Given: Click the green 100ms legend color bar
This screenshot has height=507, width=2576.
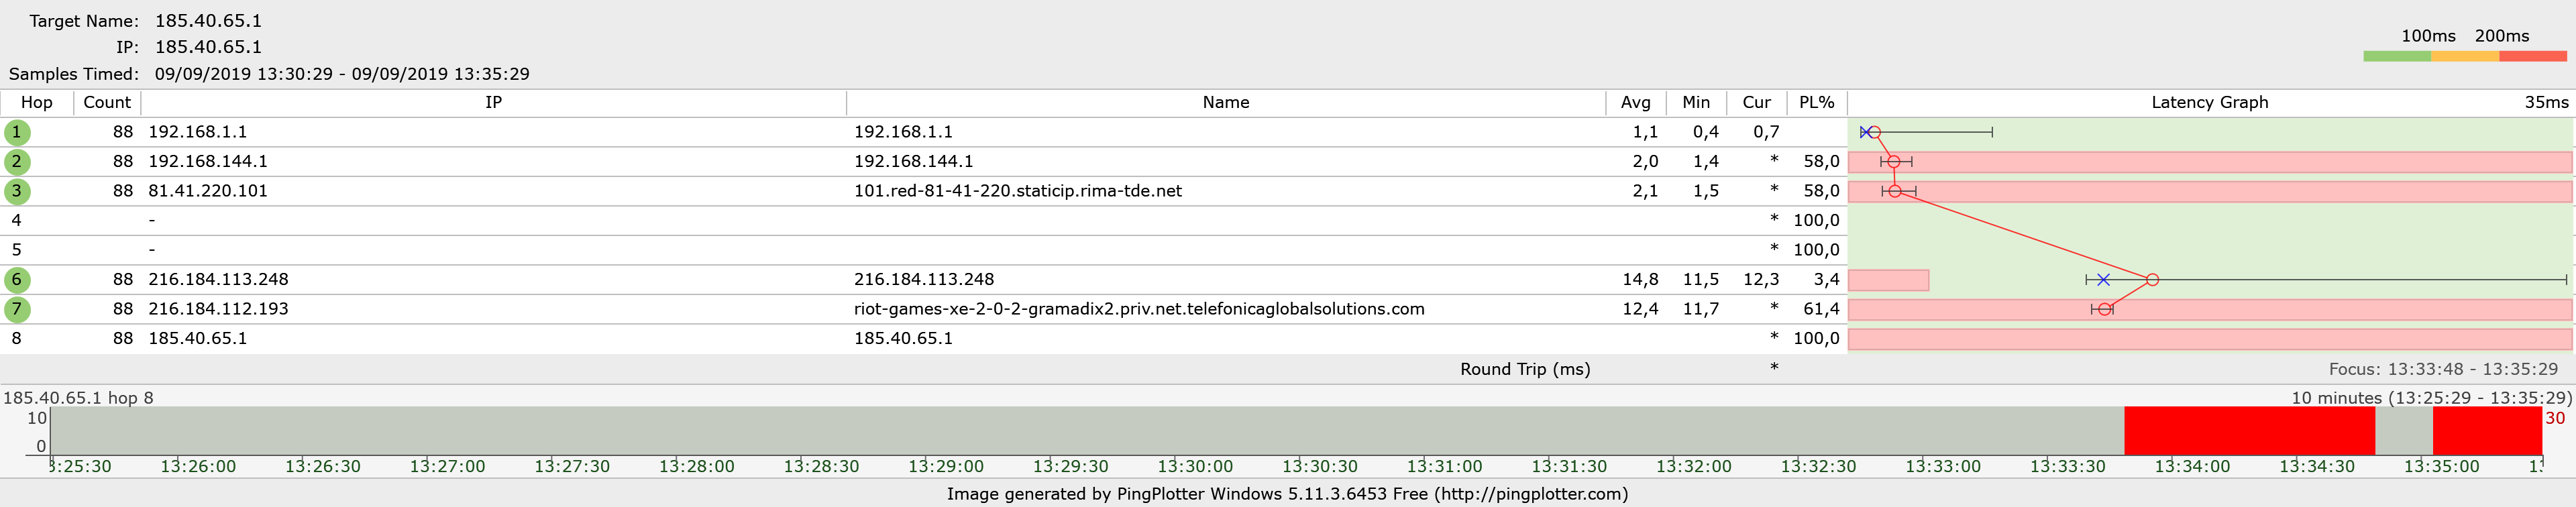Looking at the screenshot, I should tap(2396, 57).
